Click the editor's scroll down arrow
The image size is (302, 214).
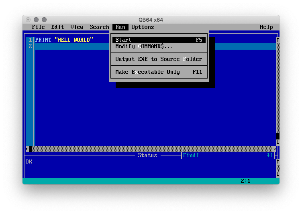pos(278,142)
